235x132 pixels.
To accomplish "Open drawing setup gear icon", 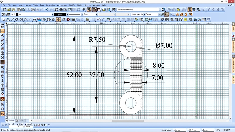I will pyautogui.click(x=4, y=14).
